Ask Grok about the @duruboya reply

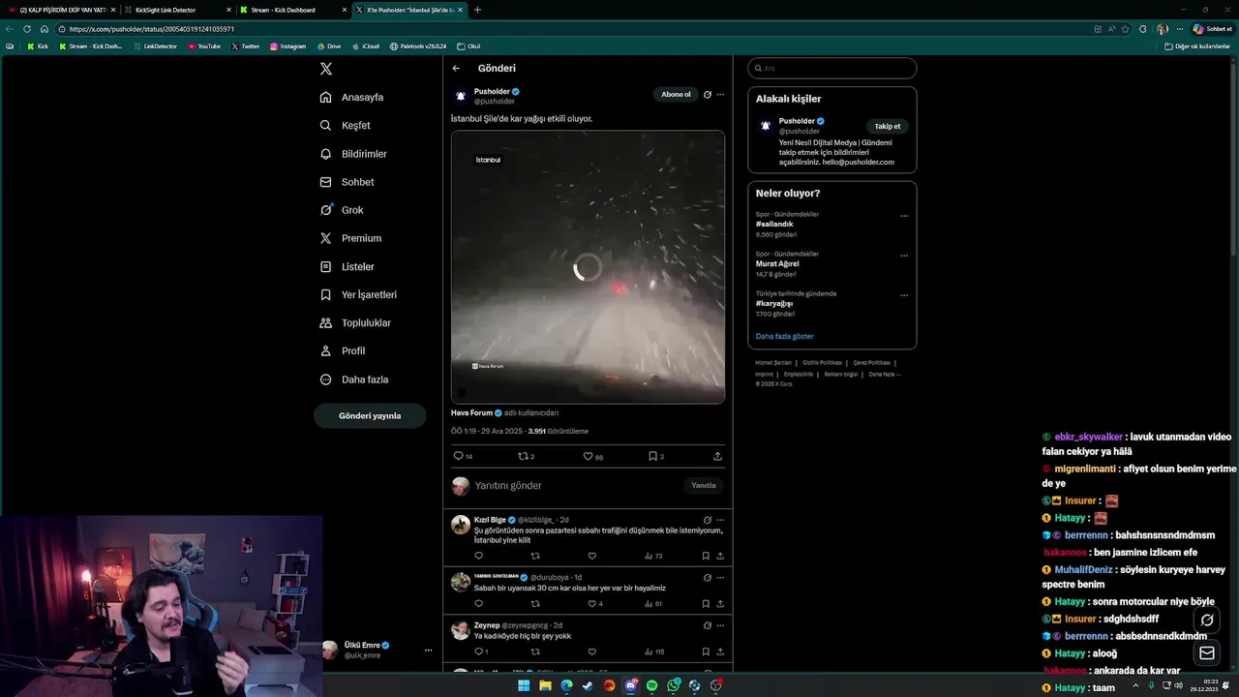pyautogui.click(x=708, y=577)
